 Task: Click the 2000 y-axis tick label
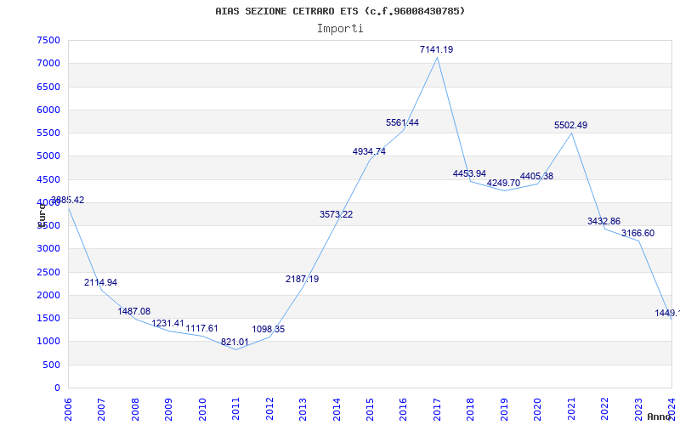(48, 295)
